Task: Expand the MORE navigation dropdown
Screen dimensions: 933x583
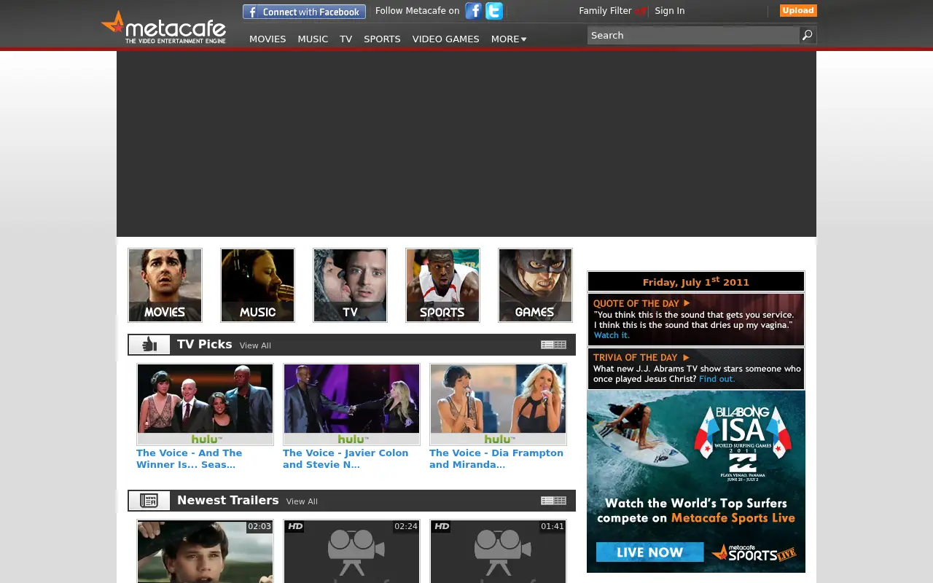Action: pos(509,39)
